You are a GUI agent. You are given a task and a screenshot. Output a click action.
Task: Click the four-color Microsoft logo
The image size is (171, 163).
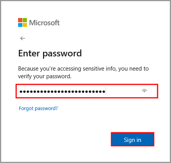coord(22,23)
